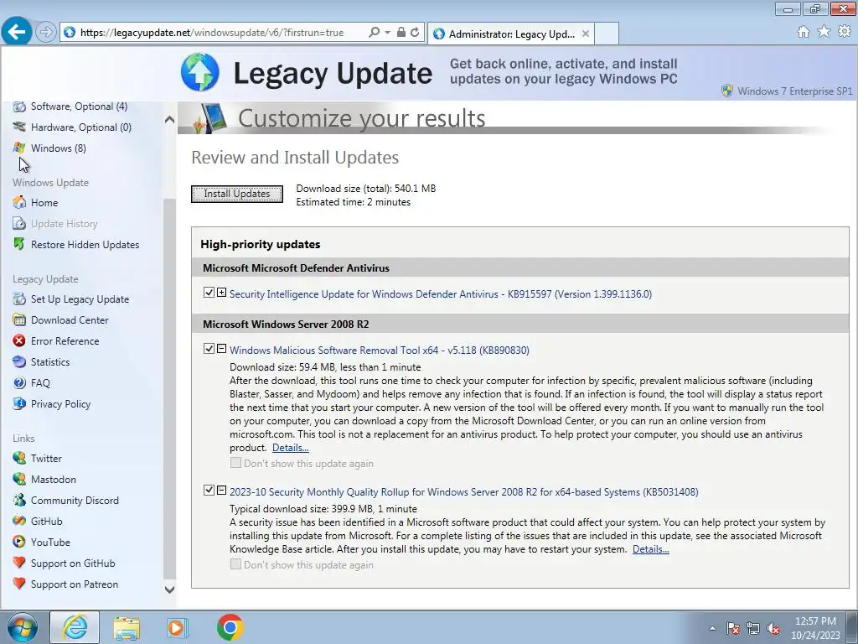Select the Administrator: Legacy Update tab
This screenshot has width=858, height=644.
(x=512, y=34)
